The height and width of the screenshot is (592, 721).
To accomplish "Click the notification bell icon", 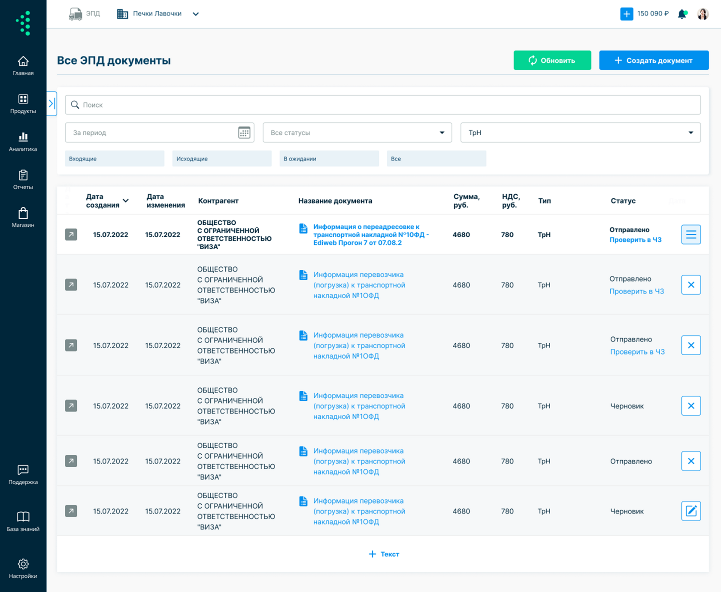I will [682, 14].
